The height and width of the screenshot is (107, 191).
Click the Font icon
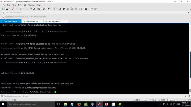(54, 9)
